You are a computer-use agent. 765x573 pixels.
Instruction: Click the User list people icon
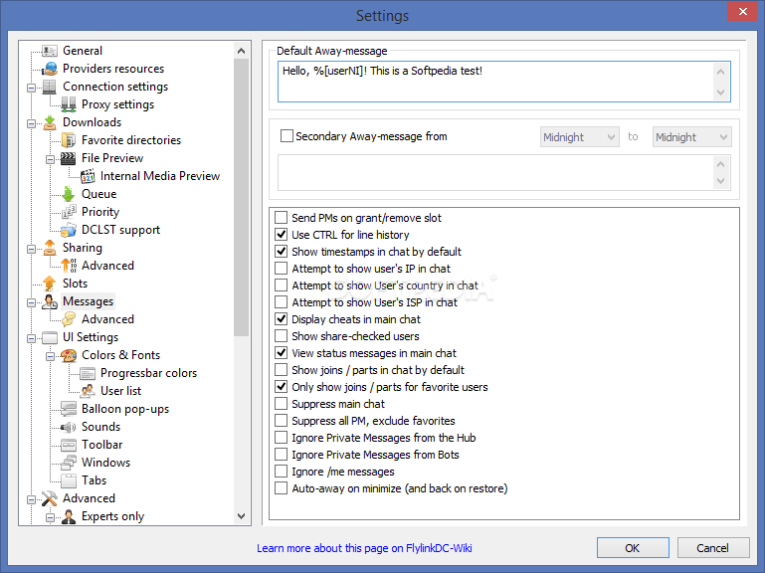[88, 391]
